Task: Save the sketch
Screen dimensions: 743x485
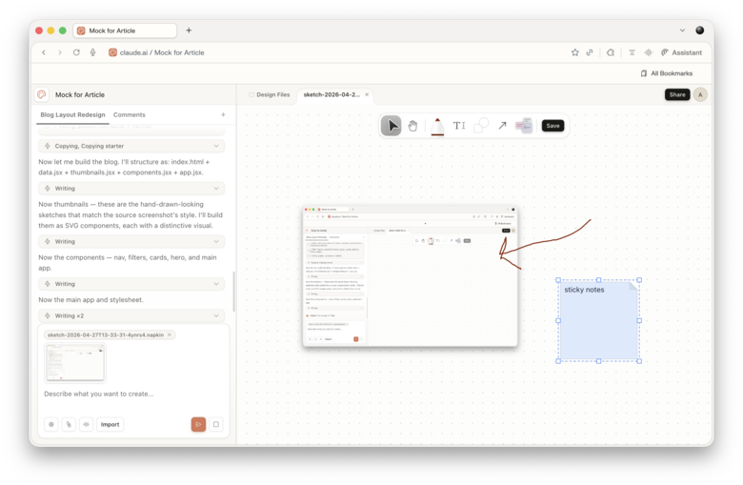Action: [x=552, y=126]
